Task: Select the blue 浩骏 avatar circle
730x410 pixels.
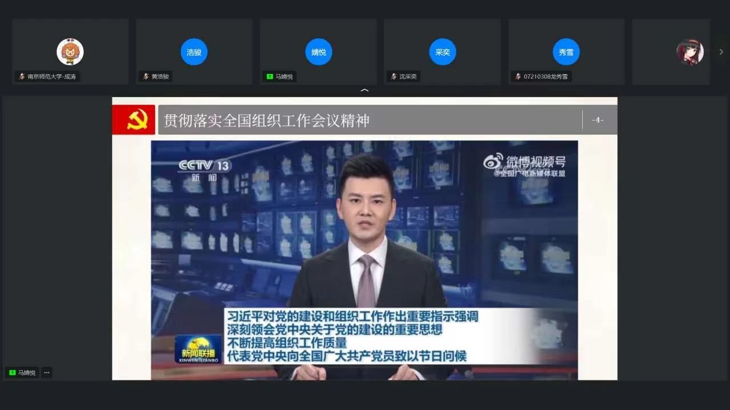Action: [194, 52]
